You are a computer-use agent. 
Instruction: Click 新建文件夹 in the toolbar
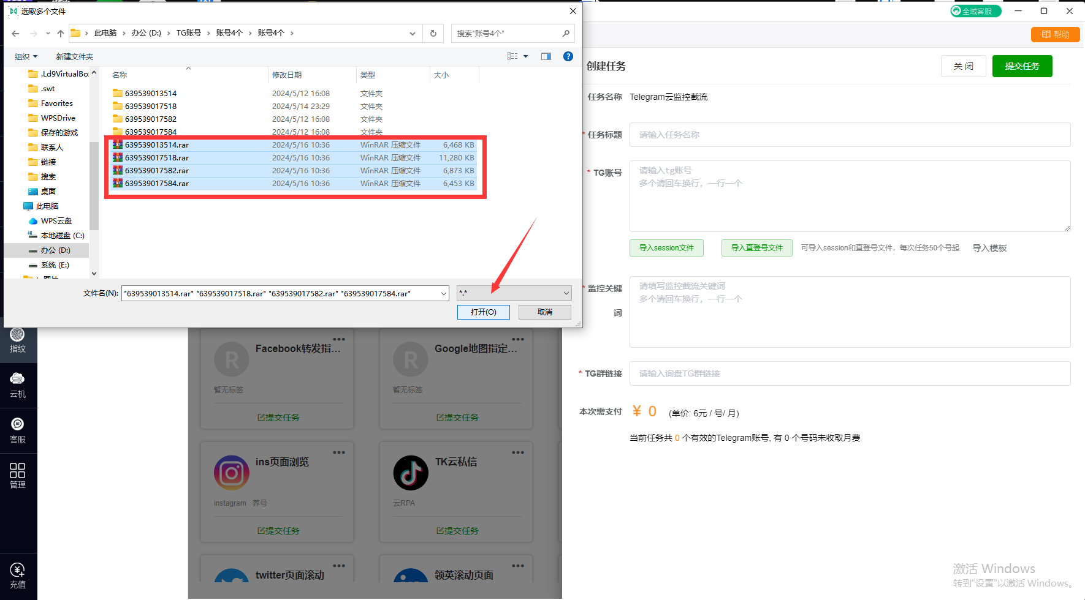[75, 56]
